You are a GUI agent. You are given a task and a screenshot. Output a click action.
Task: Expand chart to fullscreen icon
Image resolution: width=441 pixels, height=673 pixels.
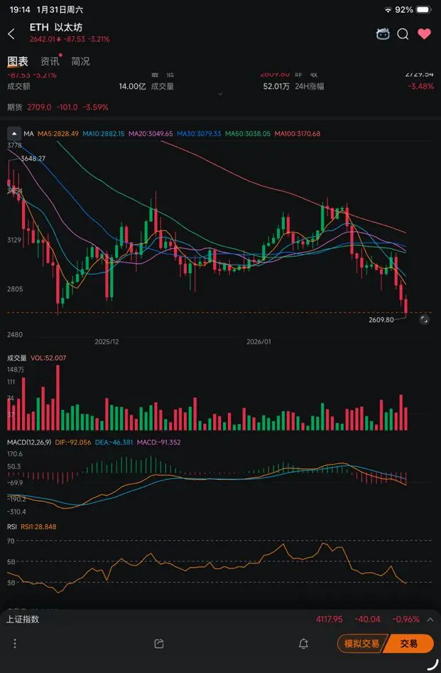tap(424, 319)
